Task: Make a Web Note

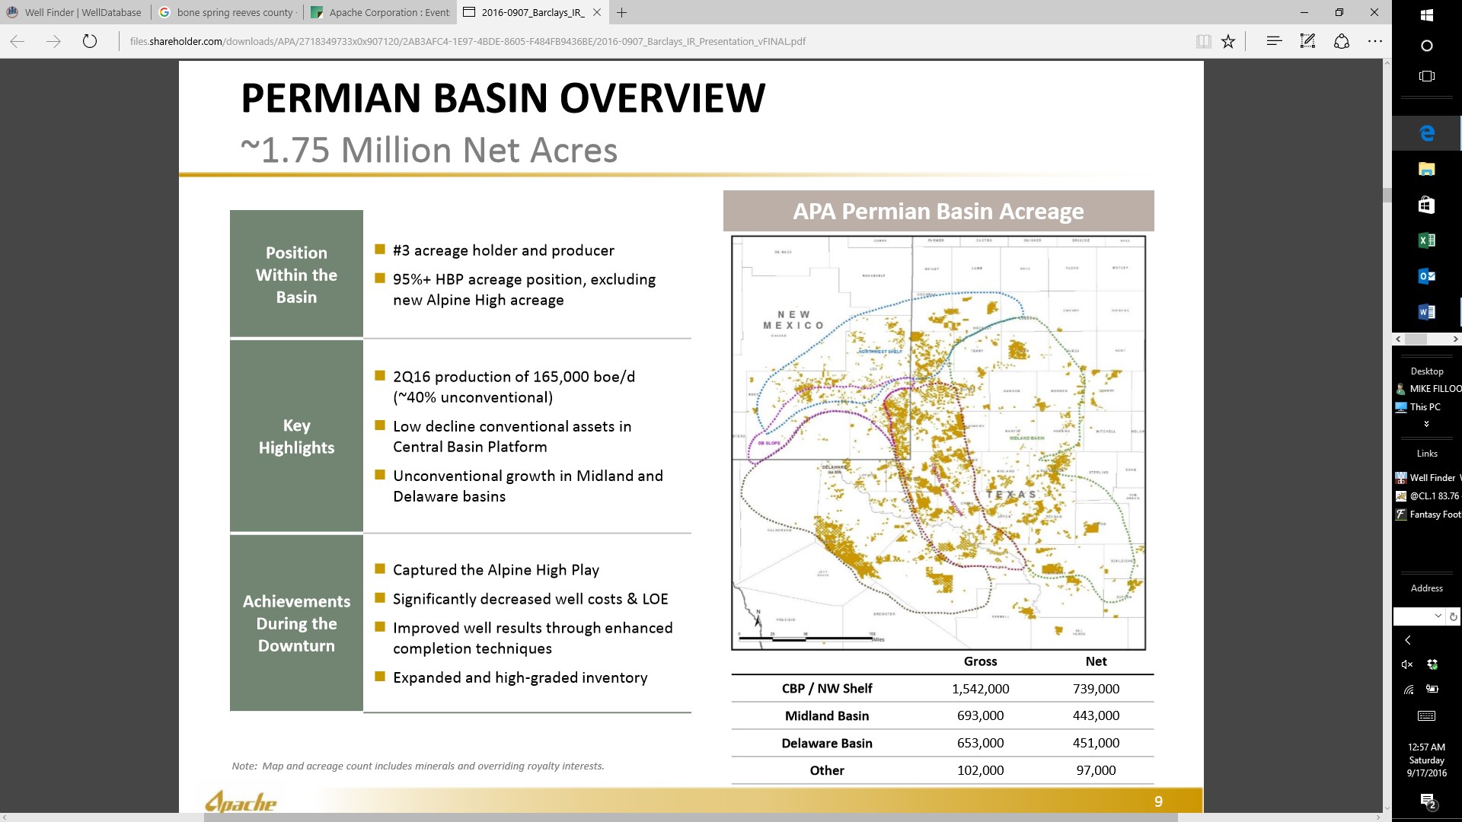Action: point(1307,42)
